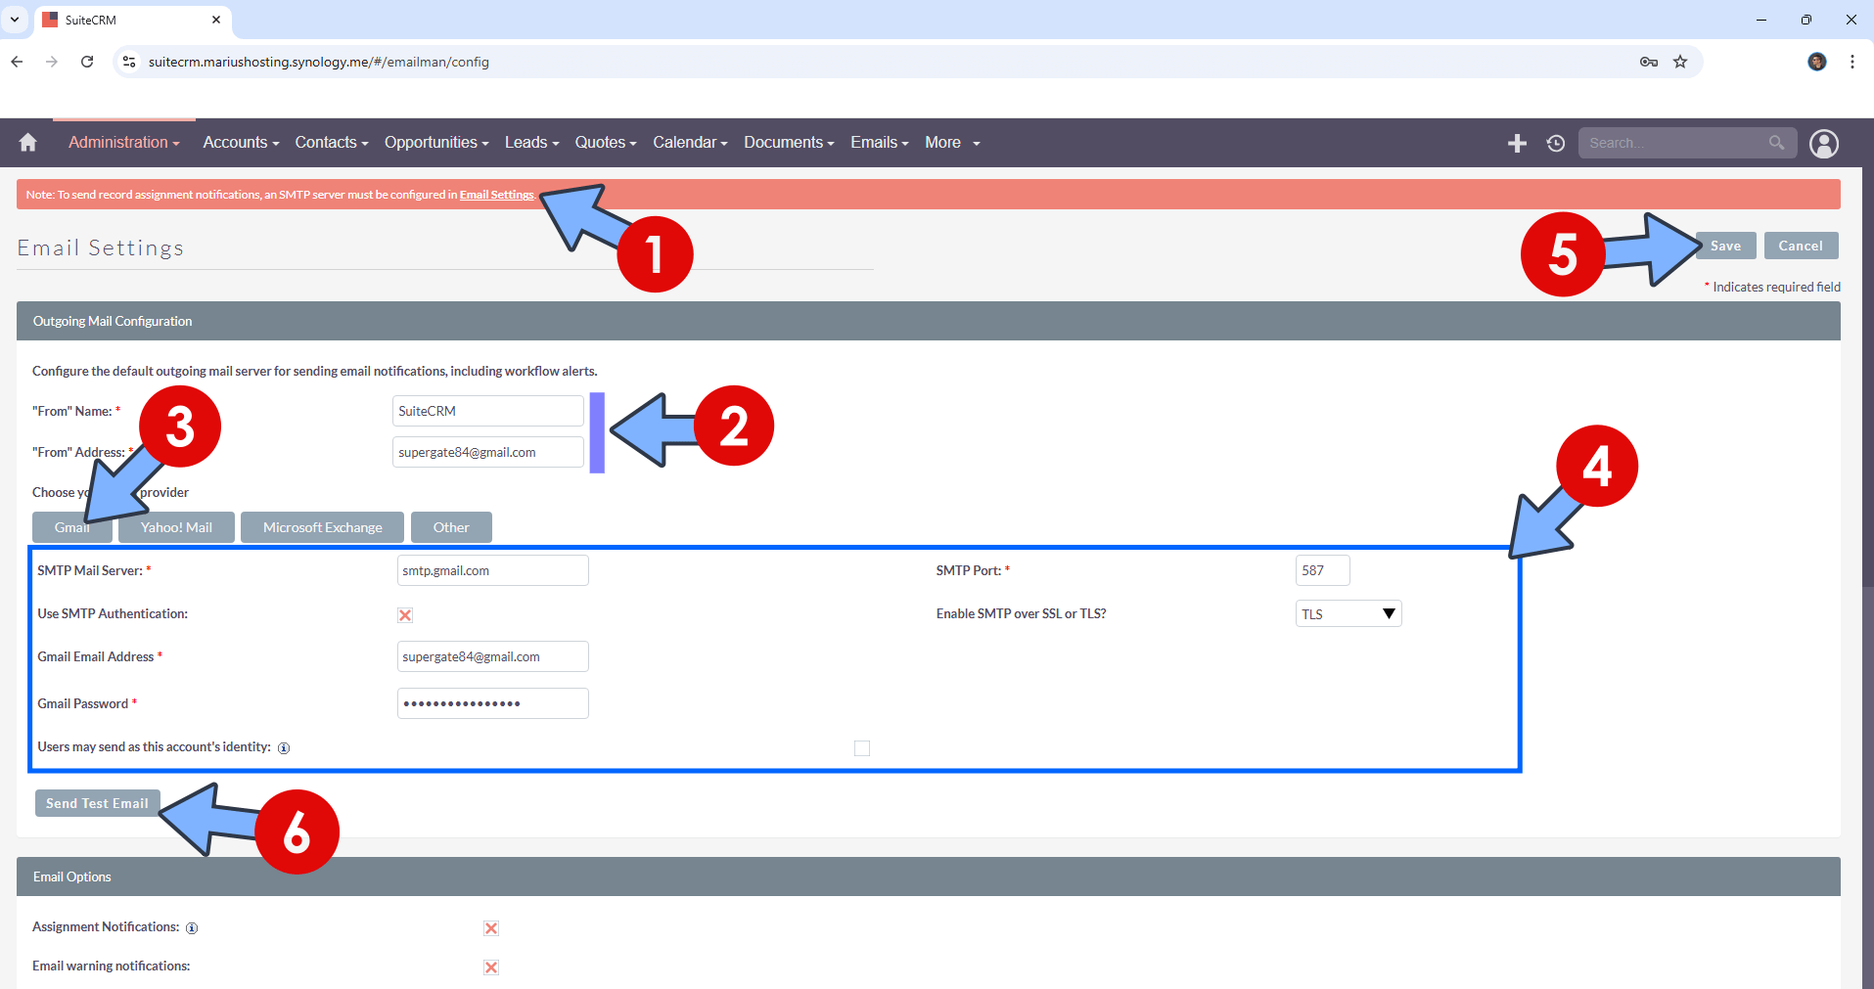Expand the Contacts menu
This screenshot has width=1874, height=989.
coord(332,143)
